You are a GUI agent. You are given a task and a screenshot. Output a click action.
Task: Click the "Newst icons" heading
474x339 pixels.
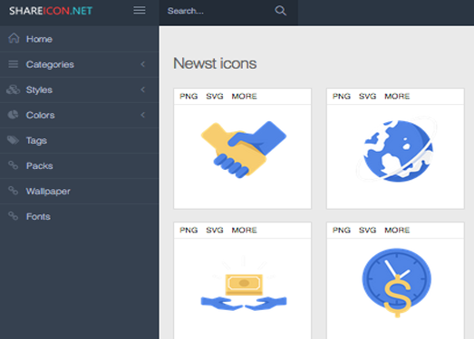(215, 63)
